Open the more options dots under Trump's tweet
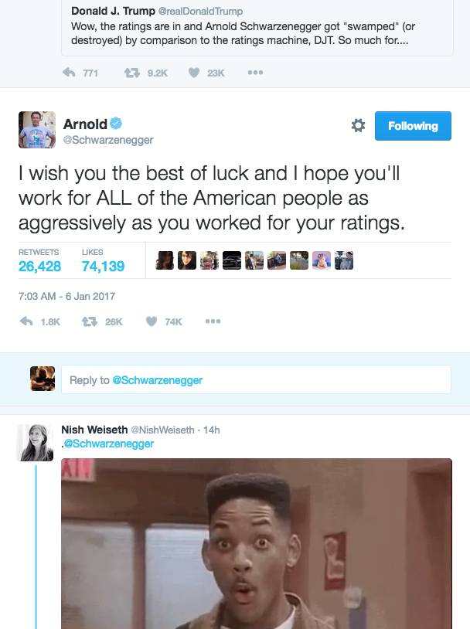The image size is (470, 629). tap(255, 73)
